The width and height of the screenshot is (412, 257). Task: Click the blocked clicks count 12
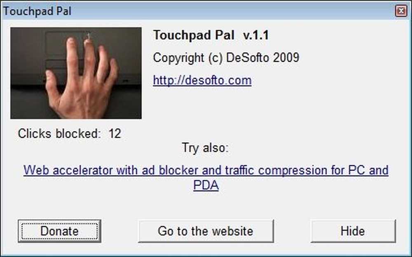coord(115,133)
